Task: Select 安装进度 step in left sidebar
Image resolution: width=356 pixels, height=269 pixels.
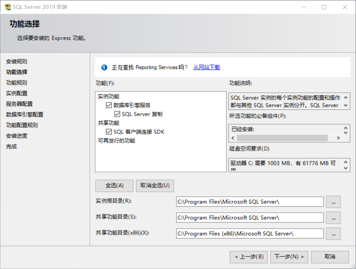Action: tap(17, 136)
